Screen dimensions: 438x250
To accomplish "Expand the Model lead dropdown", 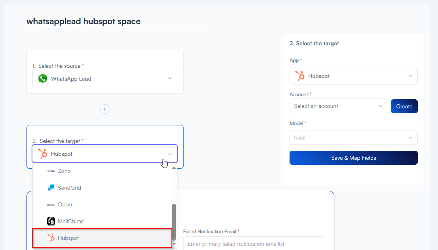I will click(353, 137).
